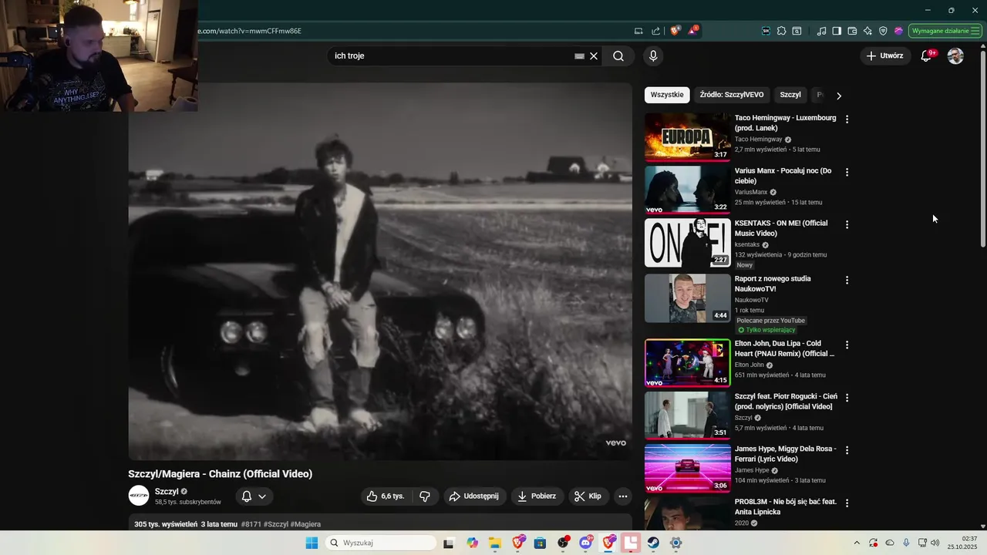Open options menu for Varius Manx video

(847, 172)
